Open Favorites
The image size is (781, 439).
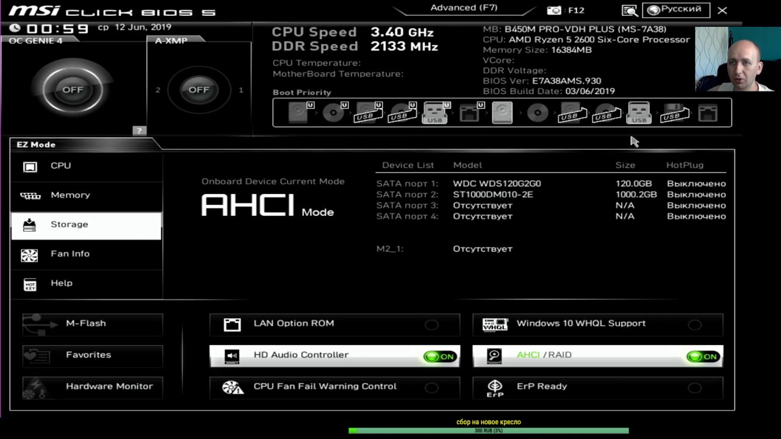[93, 355]
